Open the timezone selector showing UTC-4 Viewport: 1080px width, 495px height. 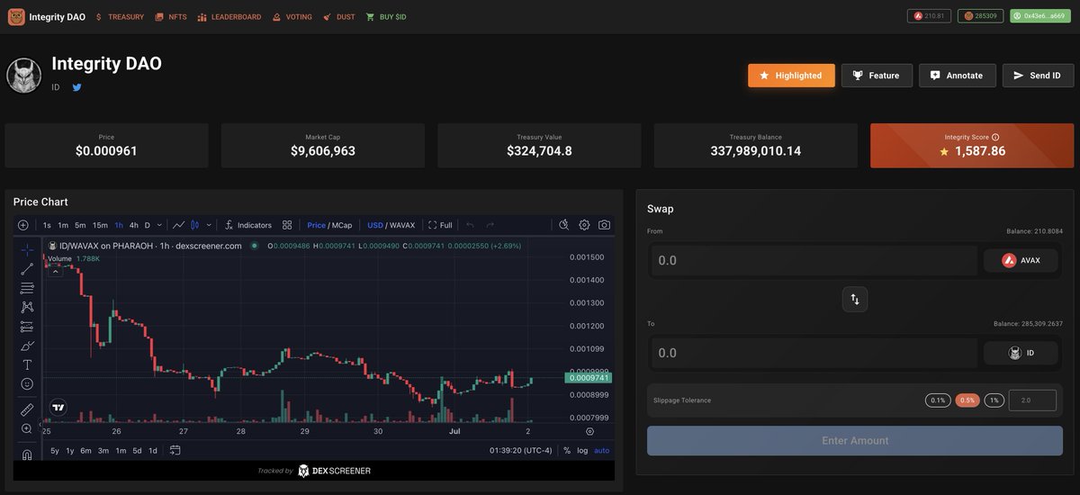[x=521, y=450]
